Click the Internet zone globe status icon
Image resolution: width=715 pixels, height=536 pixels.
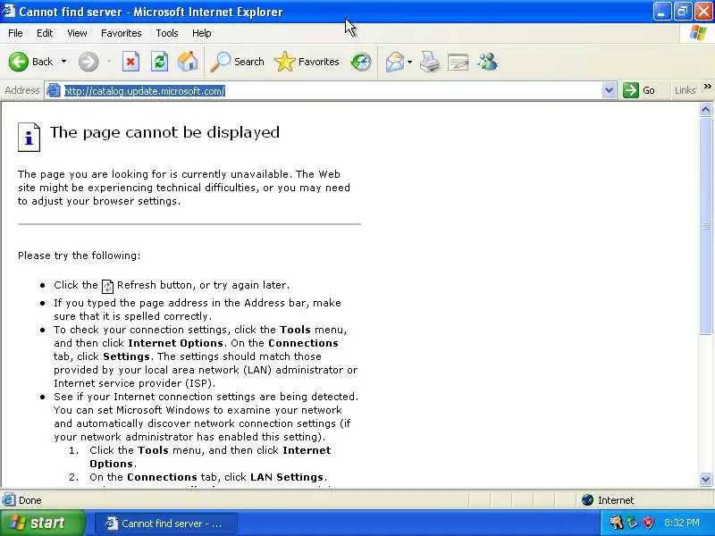pos(587,500)
